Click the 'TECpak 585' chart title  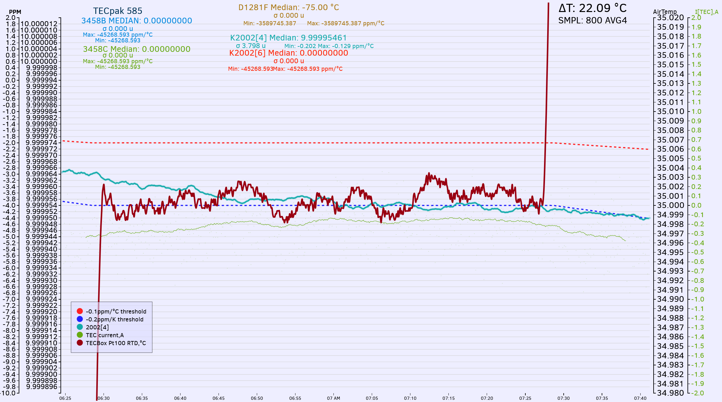click(x=118, y=11)
